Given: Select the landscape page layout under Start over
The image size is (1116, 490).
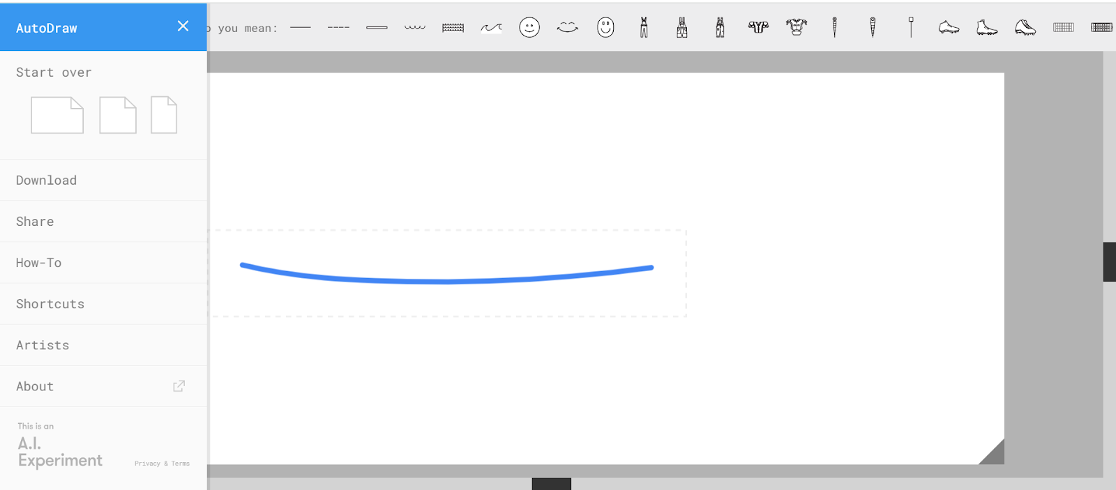Looking at the screenshot, I should point(57,115).
